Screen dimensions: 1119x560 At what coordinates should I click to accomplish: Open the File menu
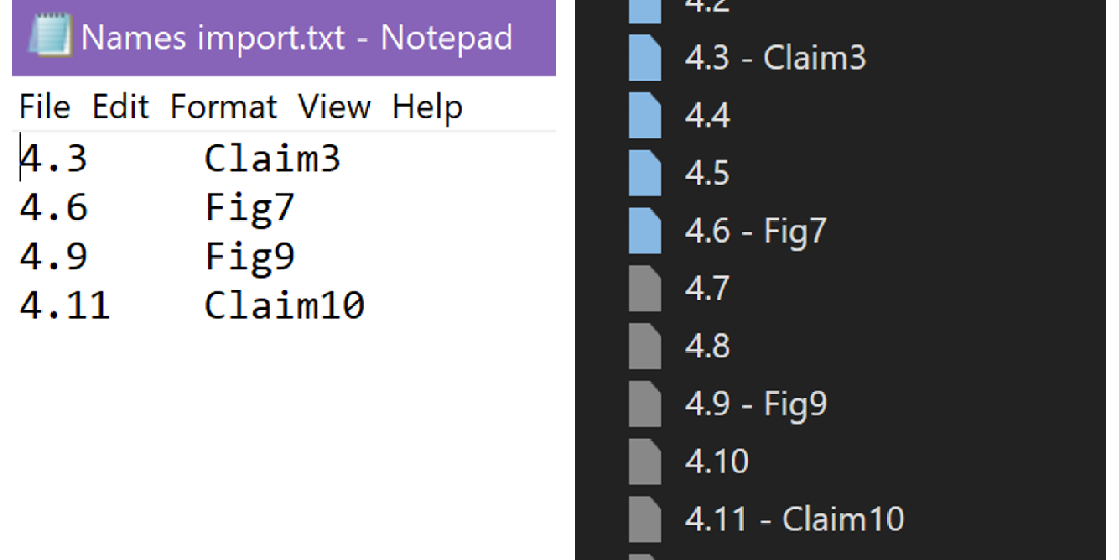click(x=45, y=107)
